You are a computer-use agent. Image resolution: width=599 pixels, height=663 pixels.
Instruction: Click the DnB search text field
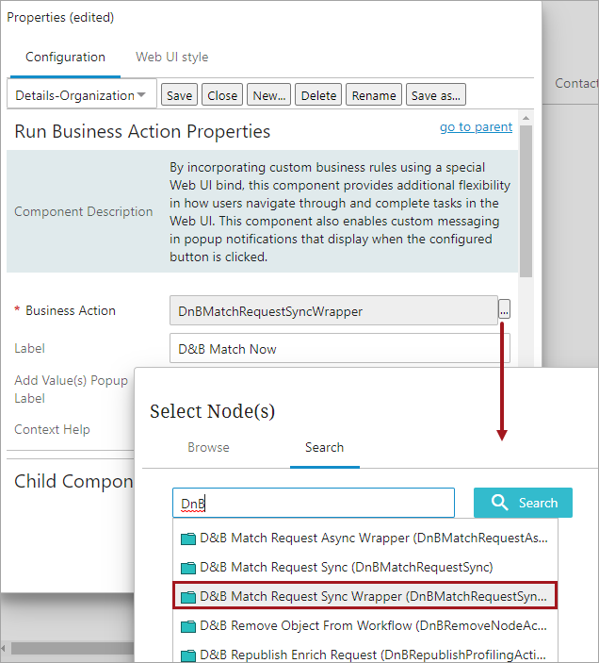313,503
